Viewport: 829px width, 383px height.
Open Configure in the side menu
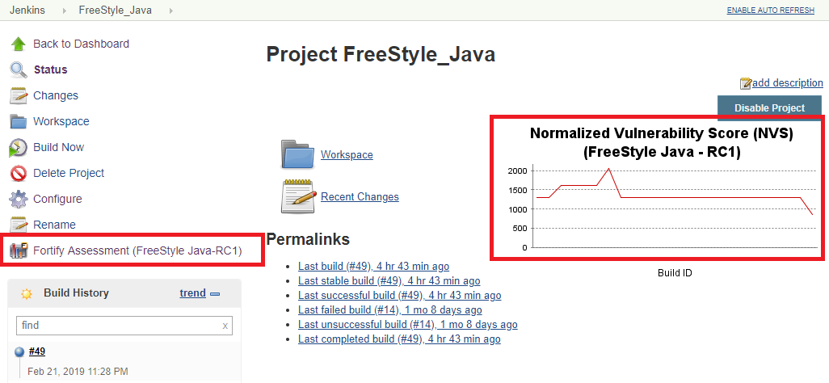(57, 200)
